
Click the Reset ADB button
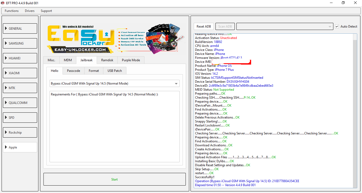point(204,27)
